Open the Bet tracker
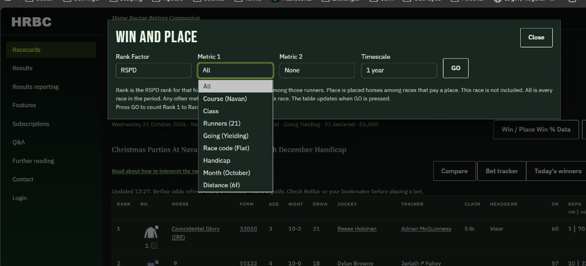 click(501, 171)
